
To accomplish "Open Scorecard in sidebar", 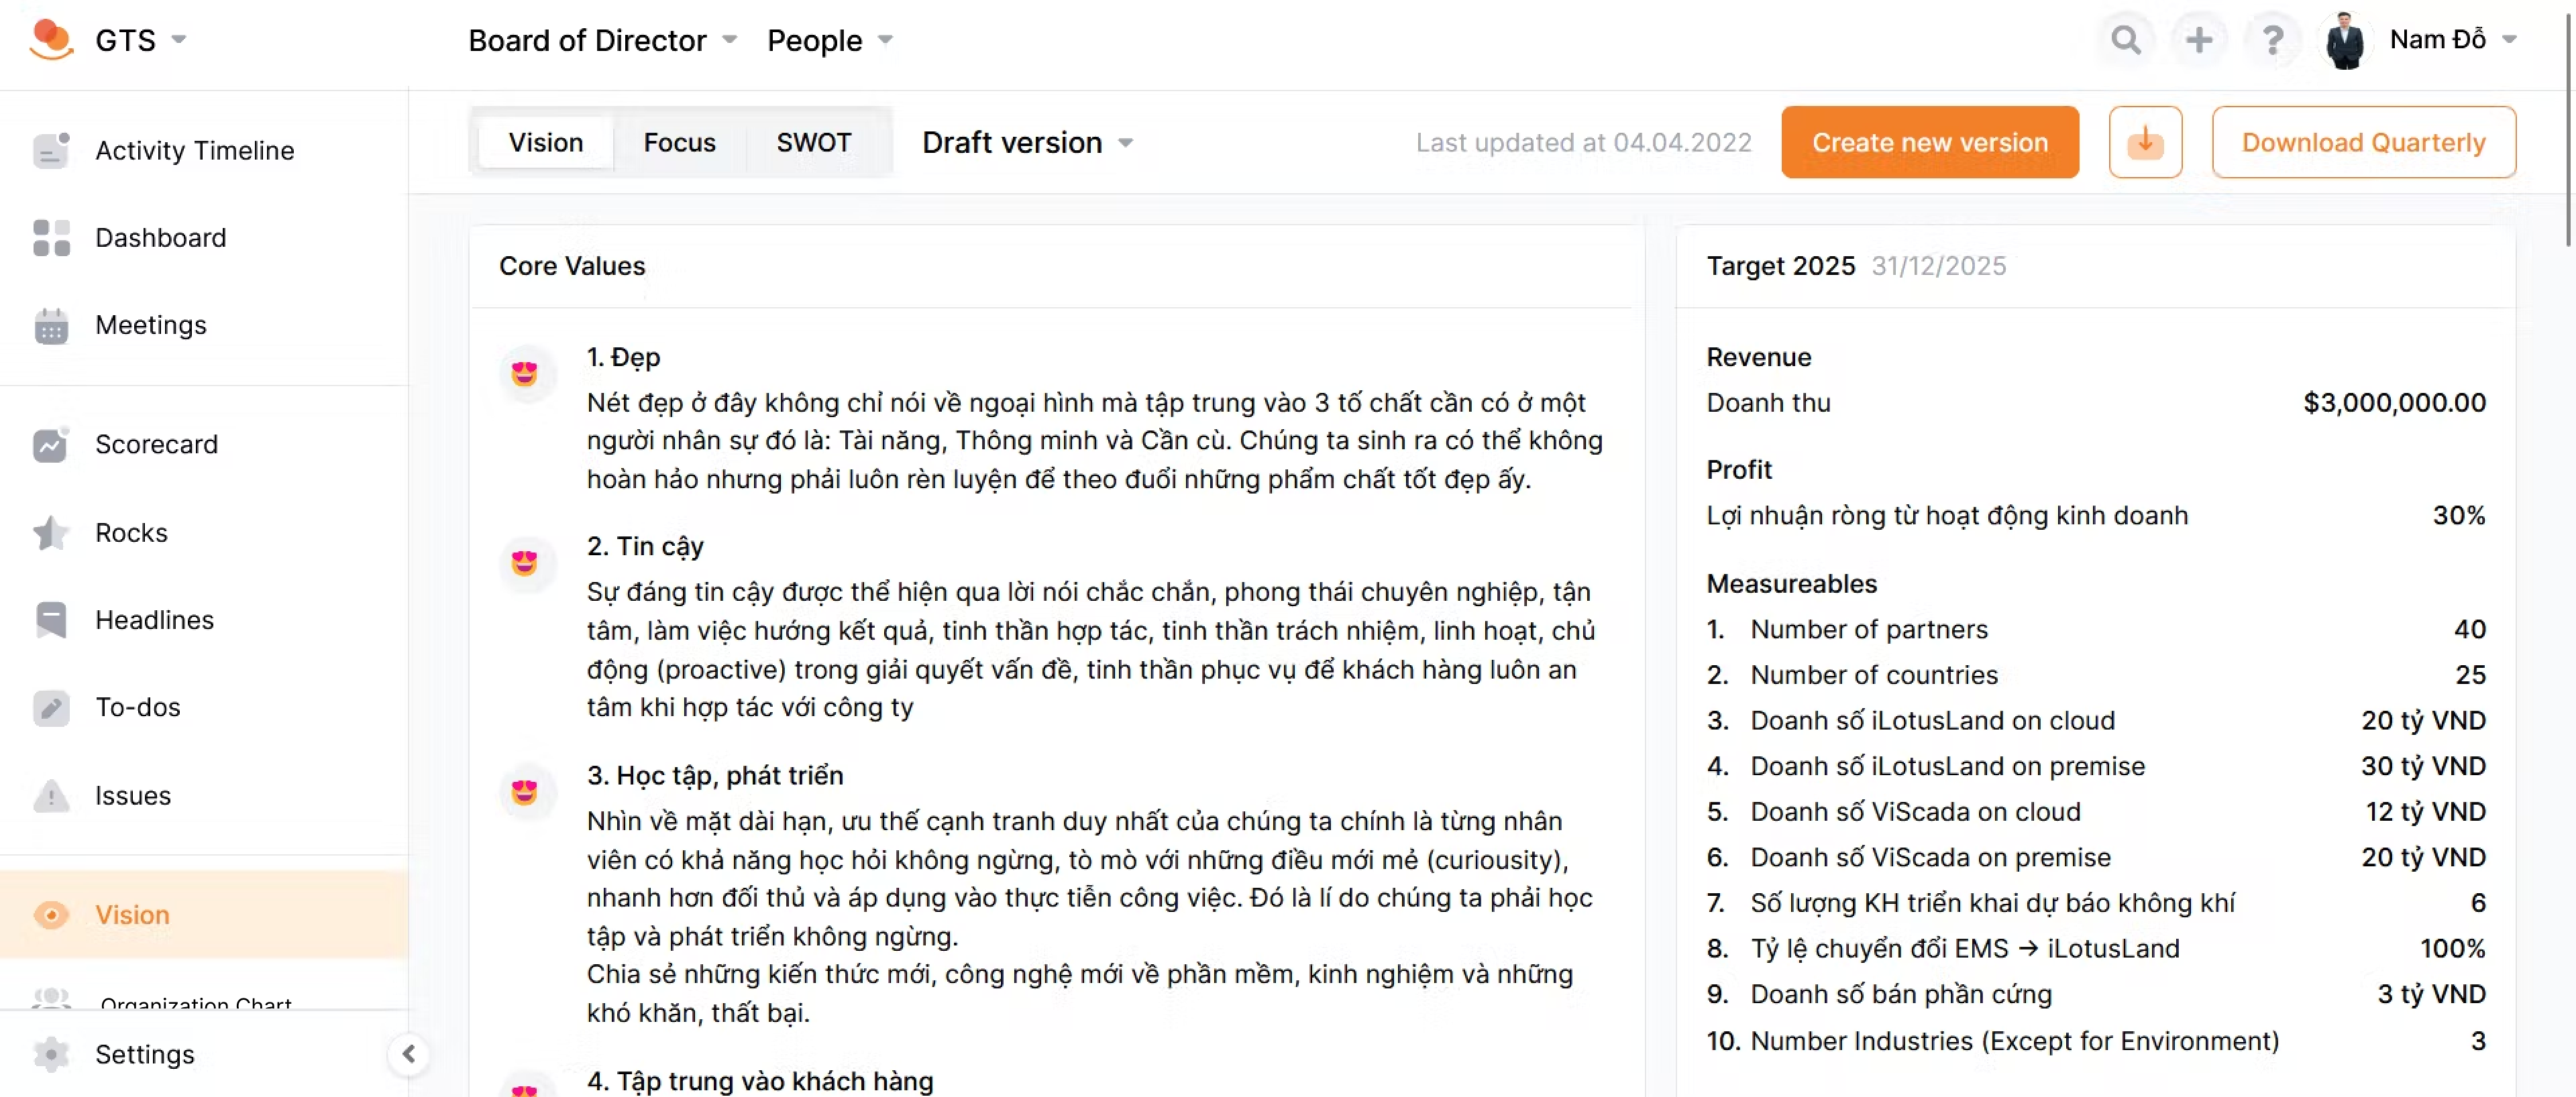I will [156, 444].
